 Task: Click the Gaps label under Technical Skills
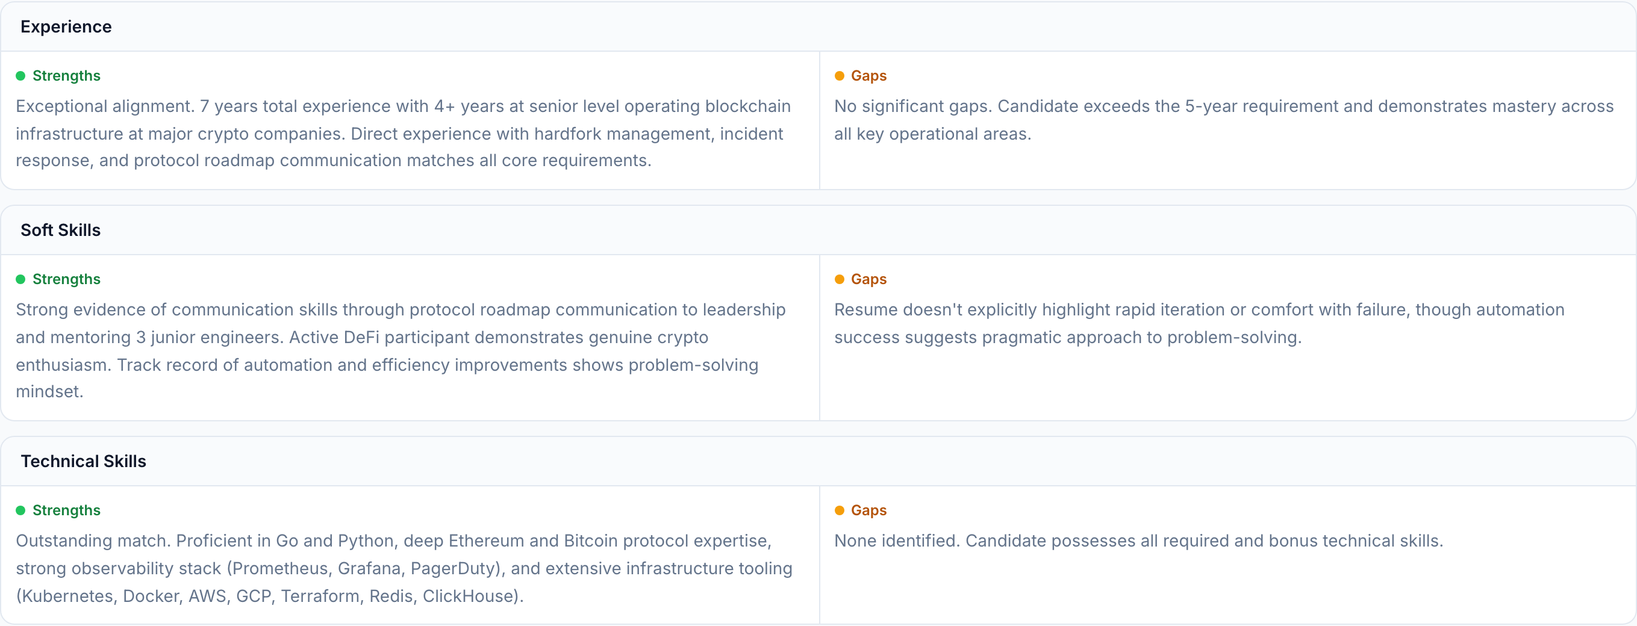tap(868, 510)
